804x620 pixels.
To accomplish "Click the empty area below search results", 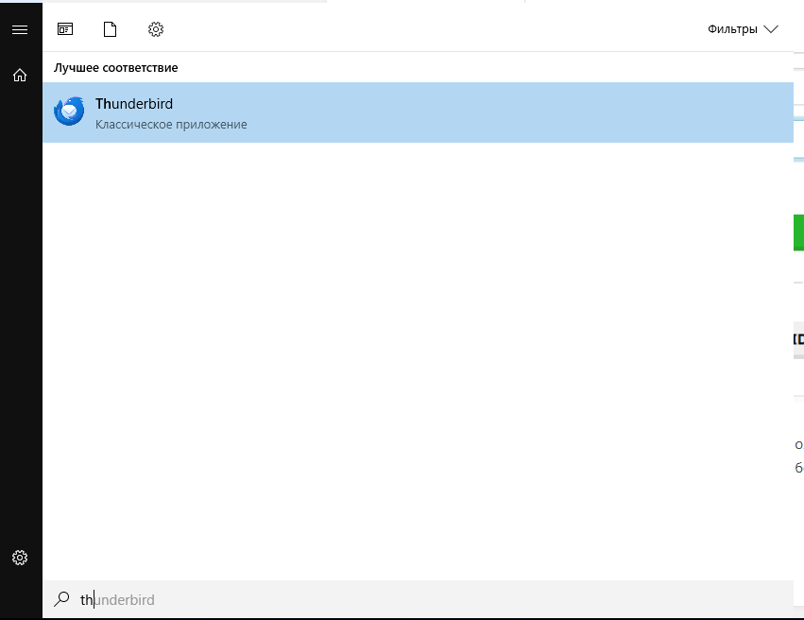I will (x=416, y=359).
